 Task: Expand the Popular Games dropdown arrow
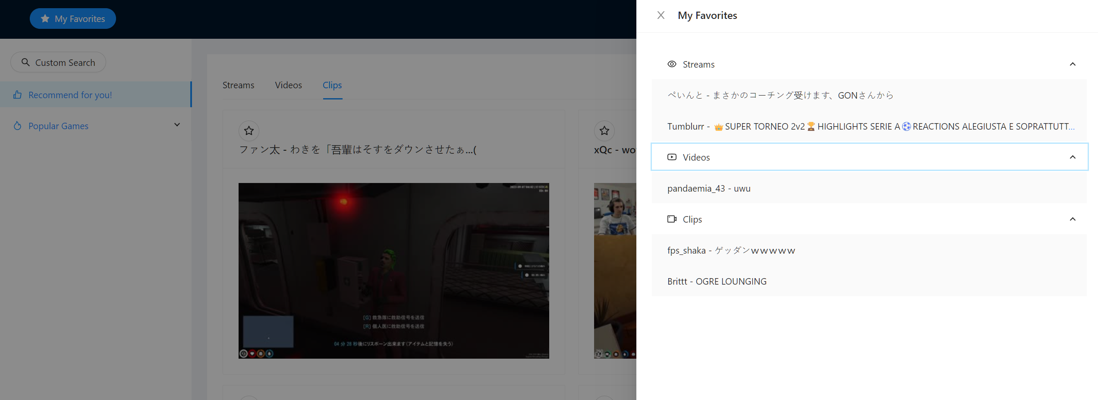[x=177, y=125]
